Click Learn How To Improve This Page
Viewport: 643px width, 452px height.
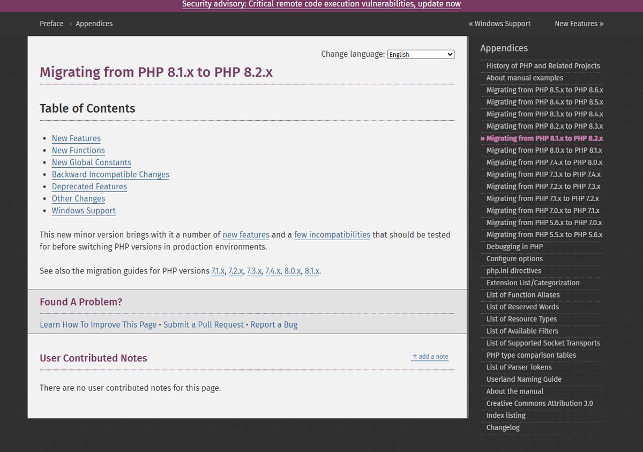coord(98,324)
